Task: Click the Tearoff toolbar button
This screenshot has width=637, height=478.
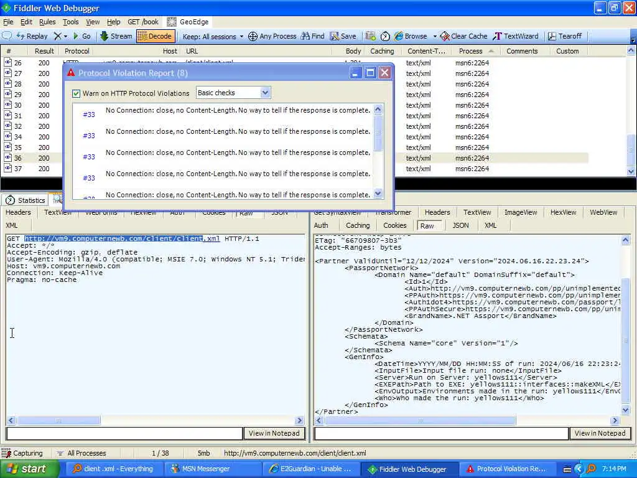Action: [565, 36]
